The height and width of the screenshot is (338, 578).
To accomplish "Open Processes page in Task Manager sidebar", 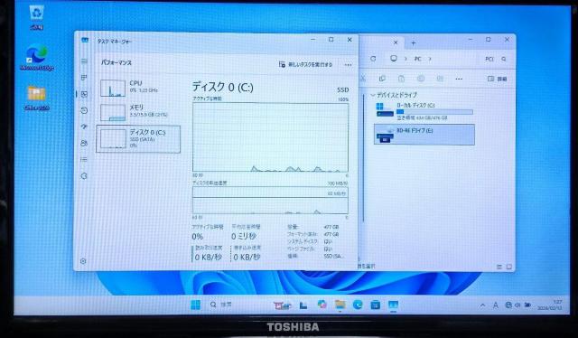I will tap(84, 78).
